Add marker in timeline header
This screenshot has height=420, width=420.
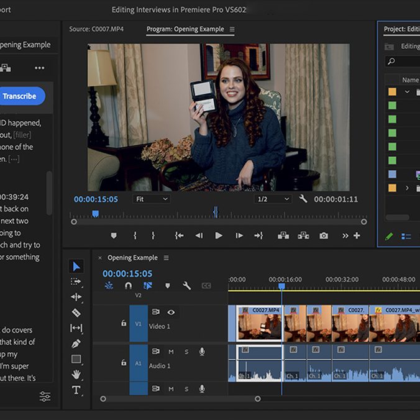[168, 286]
